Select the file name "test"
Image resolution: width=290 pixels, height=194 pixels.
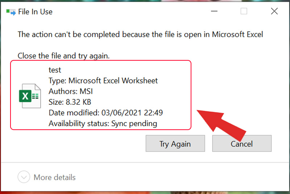click(55, 70)
